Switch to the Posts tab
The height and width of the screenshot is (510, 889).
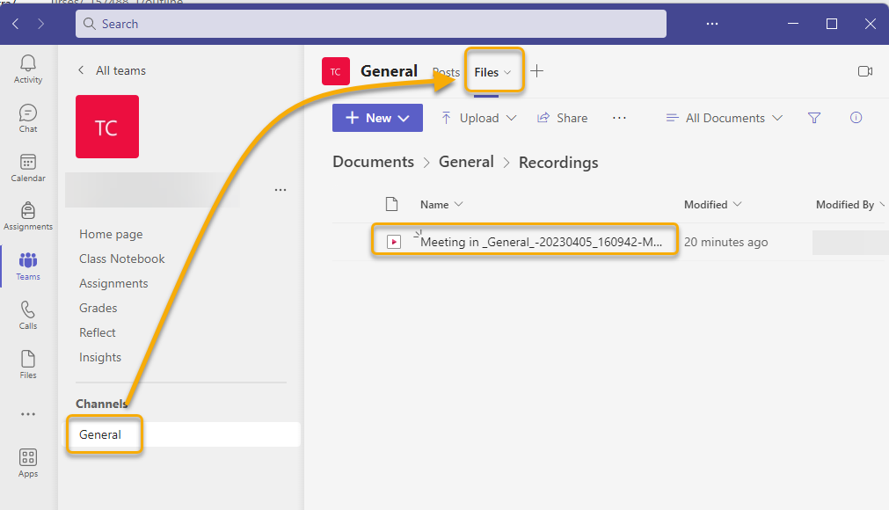tap(446, 72)
